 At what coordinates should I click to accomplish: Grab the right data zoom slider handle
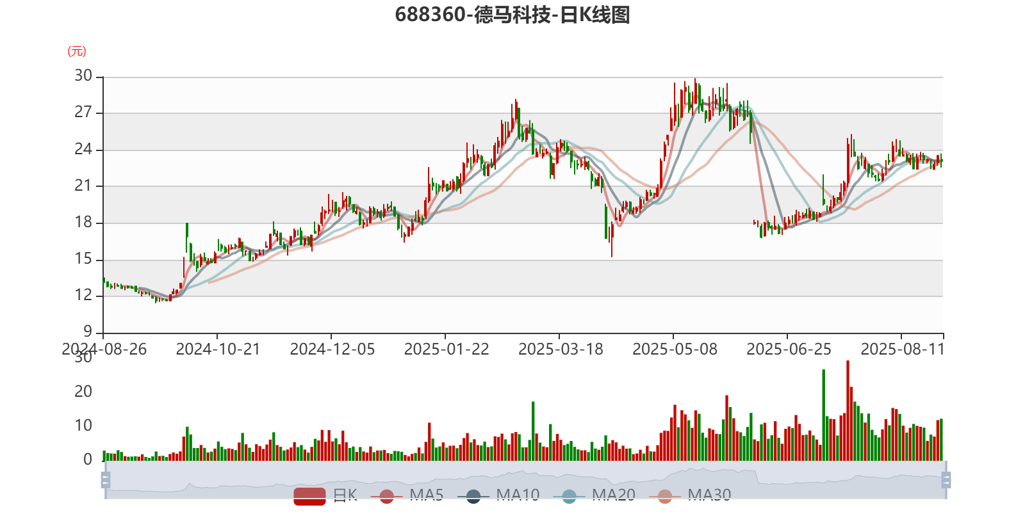coord(946,480)
